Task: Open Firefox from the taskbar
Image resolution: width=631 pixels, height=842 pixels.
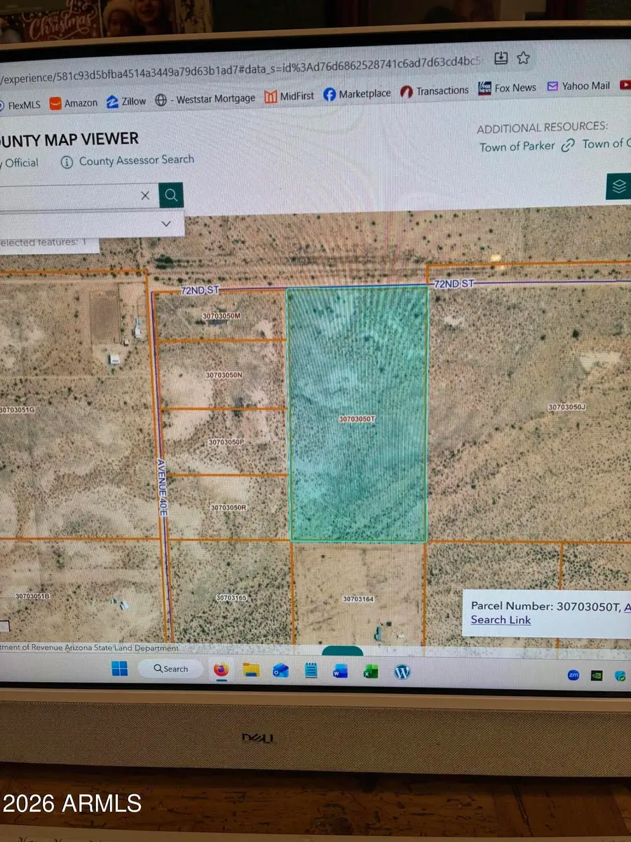Action: click(x=222, y=670)
